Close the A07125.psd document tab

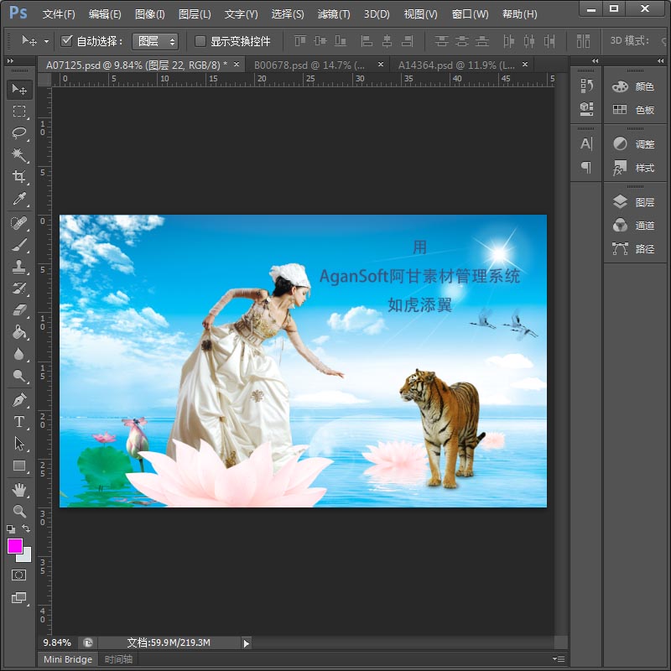tap(237, 65)
